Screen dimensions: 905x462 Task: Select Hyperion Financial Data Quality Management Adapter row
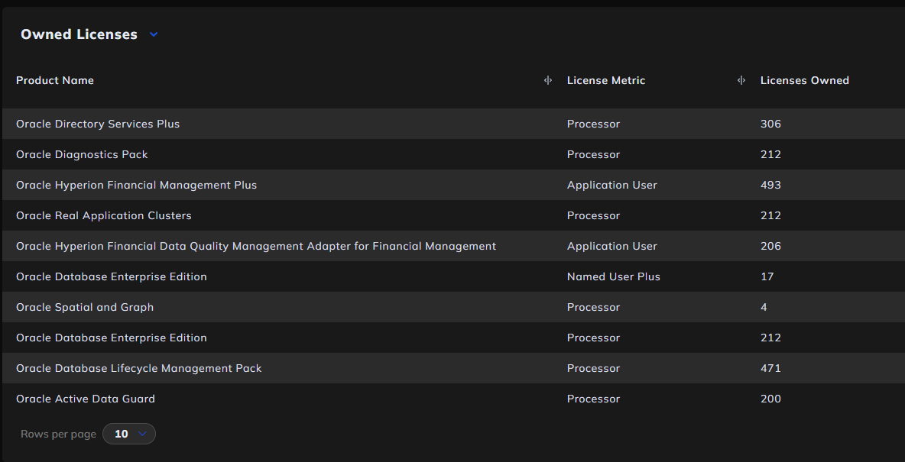pos(454,247)
